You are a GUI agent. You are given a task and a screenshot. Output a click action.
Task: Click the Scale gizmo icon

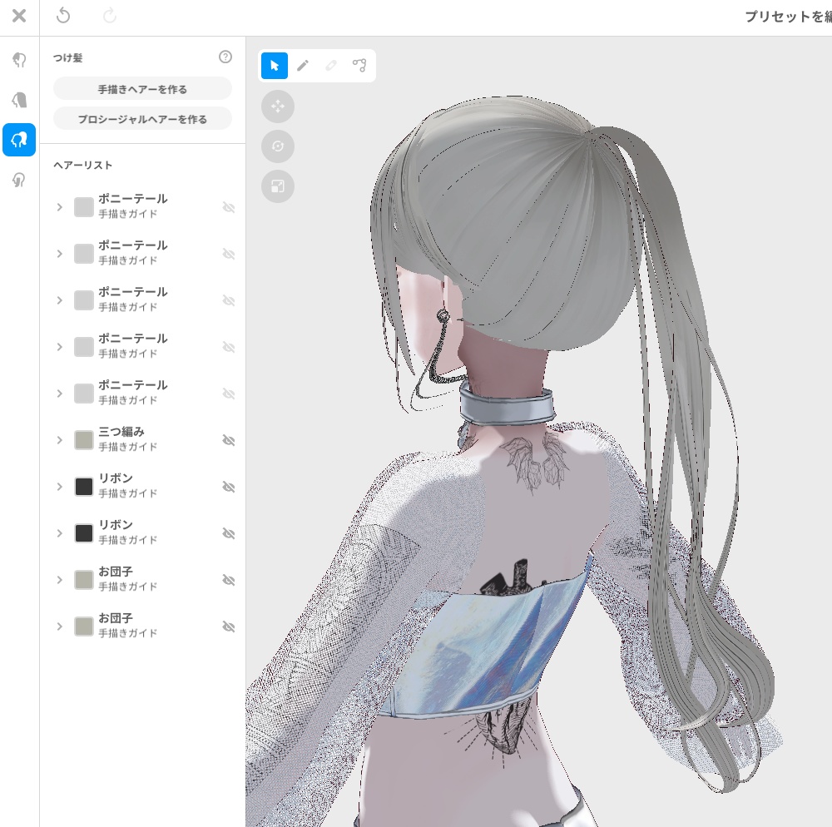click(278, 187)
